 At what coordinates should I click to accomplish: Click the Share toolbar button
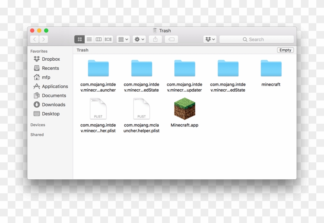(x=155, y=39)
